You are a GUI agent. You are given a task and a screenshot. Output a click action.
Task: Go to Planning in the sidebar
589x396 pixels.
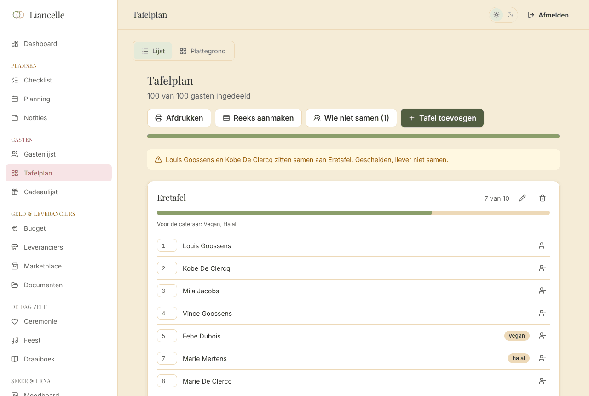(58, 99)
